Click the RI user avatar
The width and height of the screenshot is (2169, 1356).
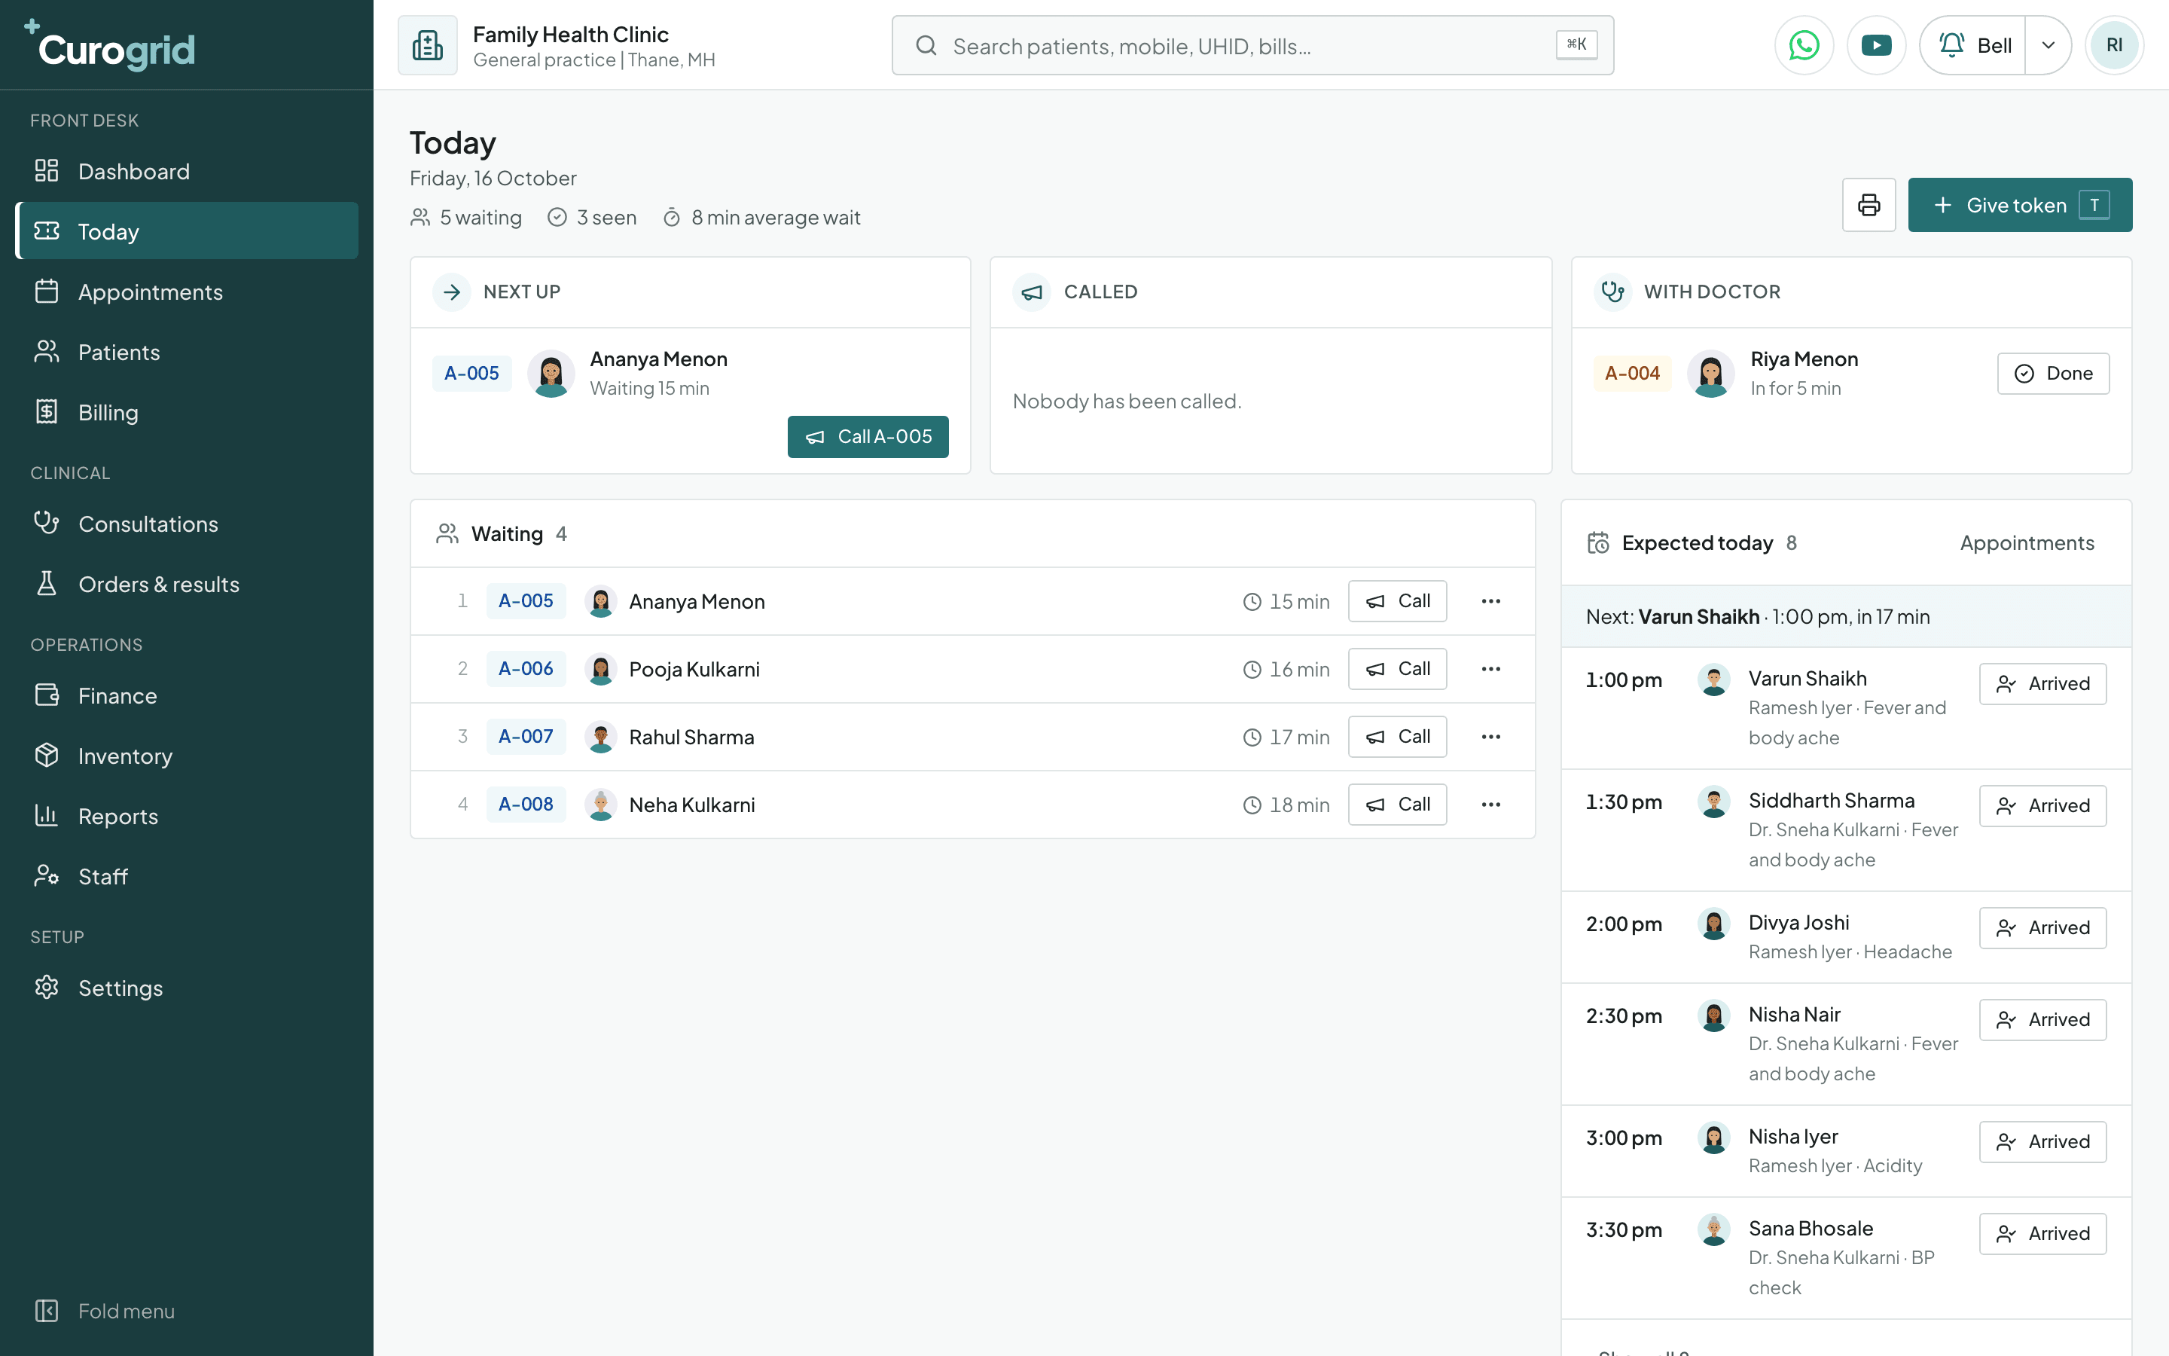pyautogui.click(x=2113, y=45)
